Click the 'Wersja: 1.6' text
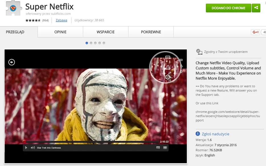The width and height of the screenshot is (266, 166). pos(204,140)
